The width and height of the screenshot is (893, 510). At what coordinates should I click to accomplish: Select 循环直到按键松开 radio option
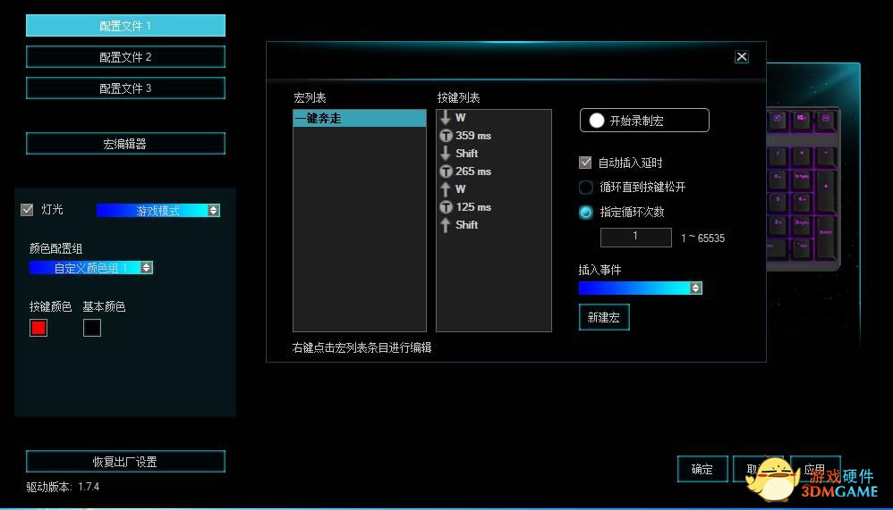[586, 188]
